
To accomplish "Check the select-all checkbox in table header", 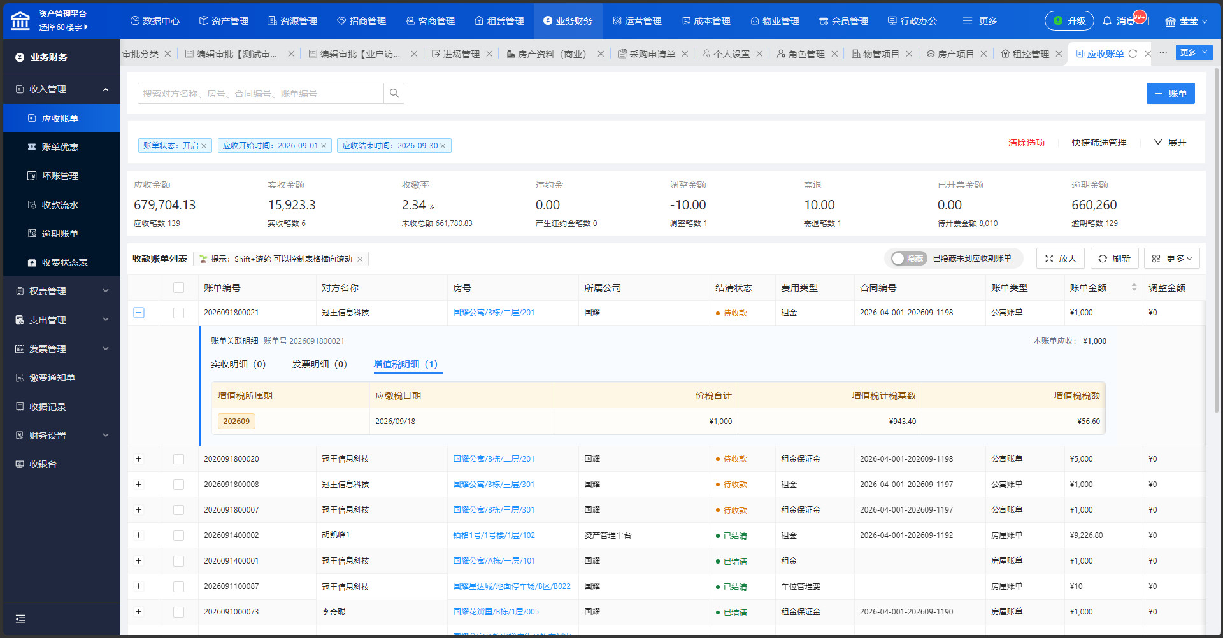I will click(178, 288).
